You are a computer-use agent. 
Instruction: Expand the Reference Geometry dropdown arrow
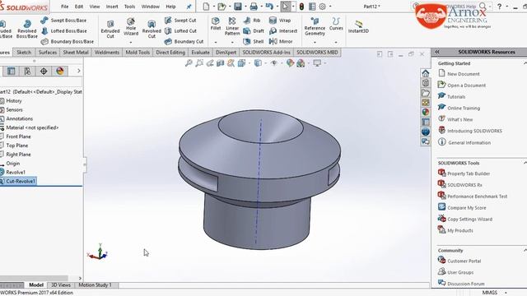pyautogui.click(x=315, y=43)
